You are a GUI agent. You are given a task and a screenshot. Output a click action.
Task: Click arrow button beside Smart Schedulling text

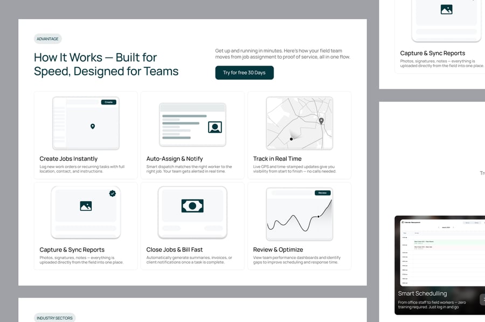coord(482,299)
